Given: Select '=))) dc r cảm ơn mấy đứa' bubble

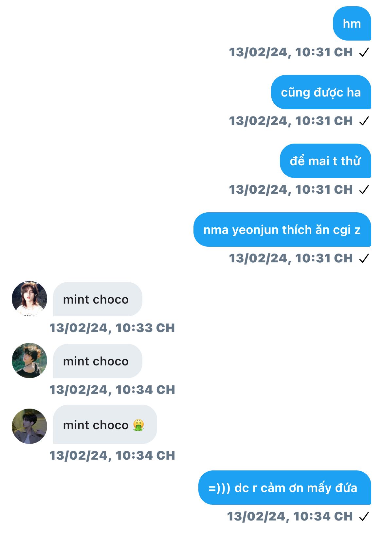Looking at the screenshot, I should [285, 487].
